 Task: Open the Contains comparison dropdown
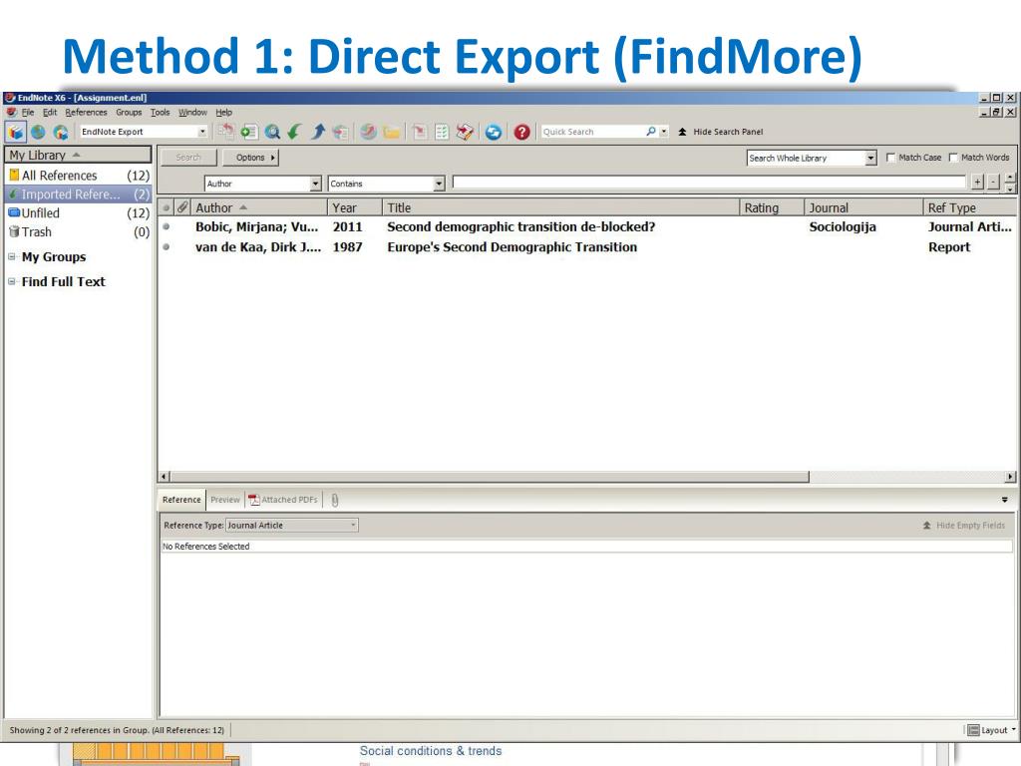click(x=439, y=184)
